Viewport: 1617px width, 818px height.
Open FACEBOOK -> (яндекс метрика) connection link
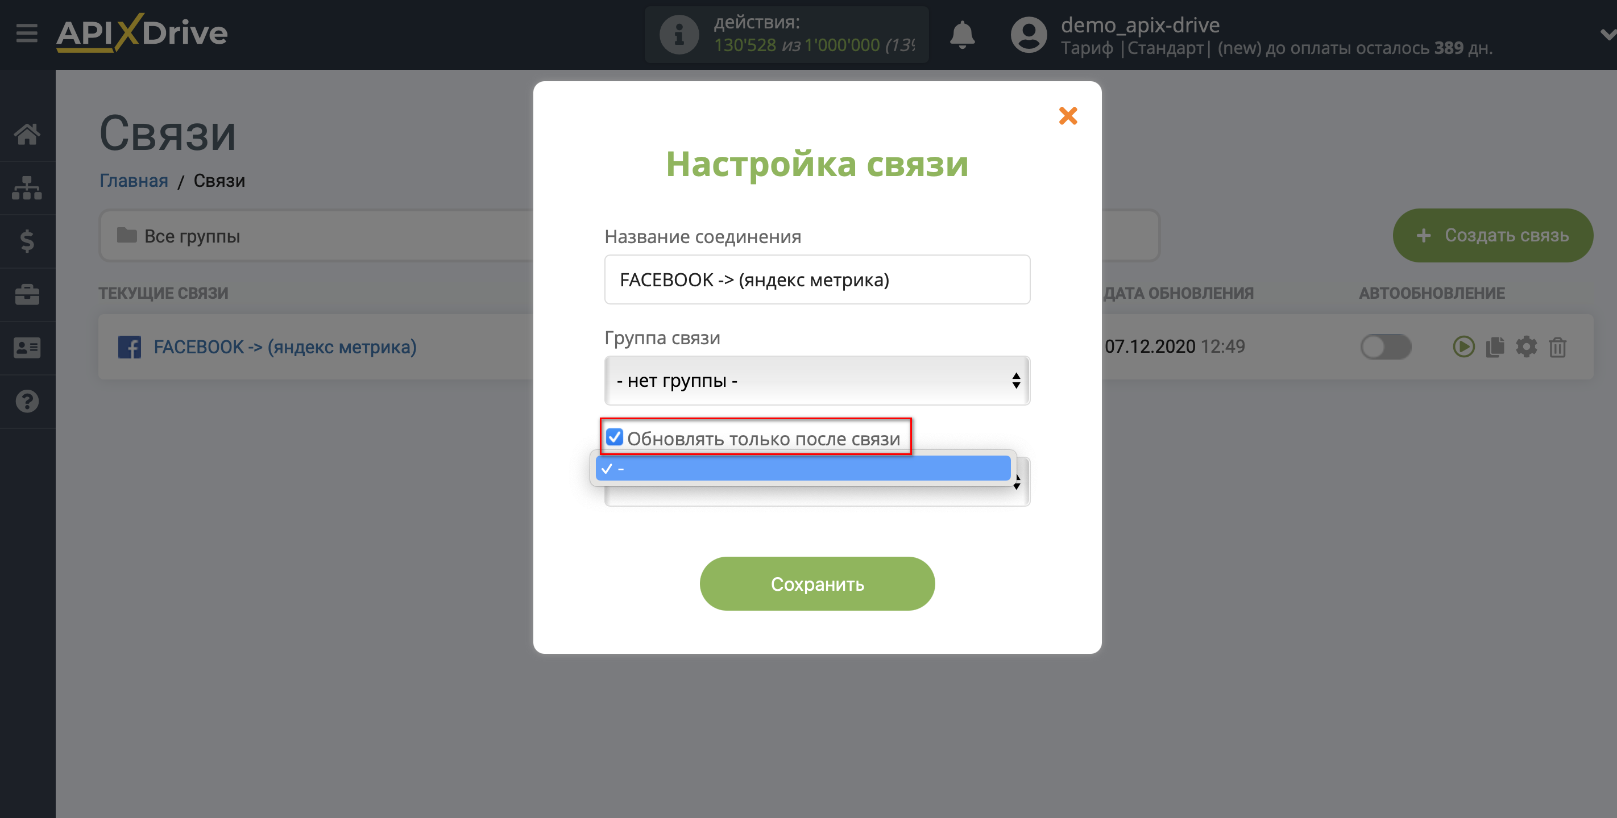click(285, 347)
